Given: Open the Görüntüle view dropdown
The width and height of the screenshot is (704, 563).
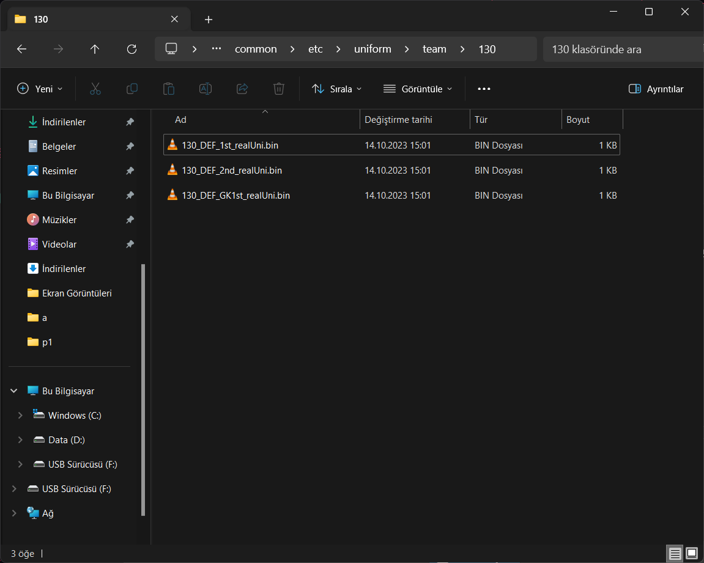Looking at the screenshot, I should [x=418, y=89].
